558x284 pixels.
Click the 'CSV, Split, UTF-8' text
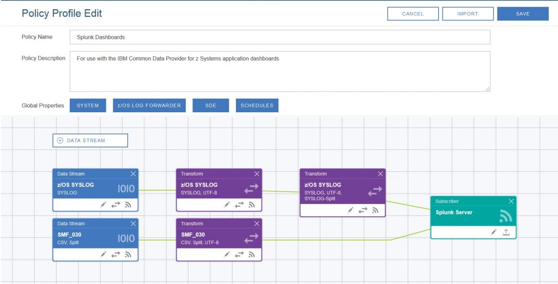(199, 243)
